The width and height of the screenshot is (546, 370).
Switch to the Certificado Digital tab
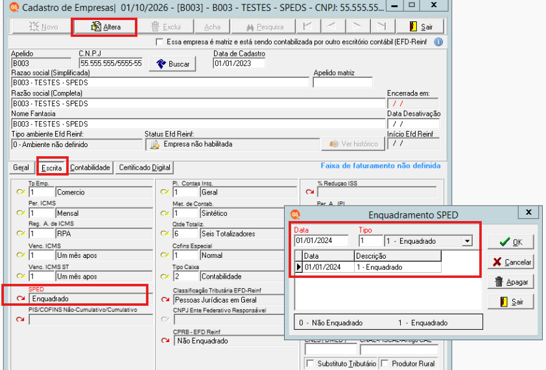[x=145, y=167]
